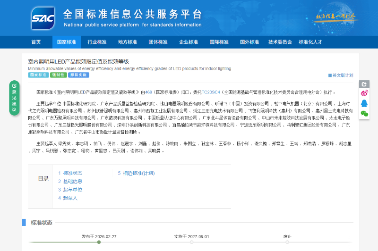Go to the 国际标准 tab
The height and width of the screenshot is (251, 378).
[x=219, y=42]
